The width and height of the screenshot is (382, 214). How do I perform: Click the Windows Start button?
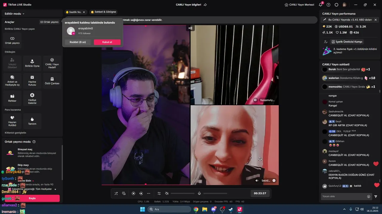[x=142, y=209]
